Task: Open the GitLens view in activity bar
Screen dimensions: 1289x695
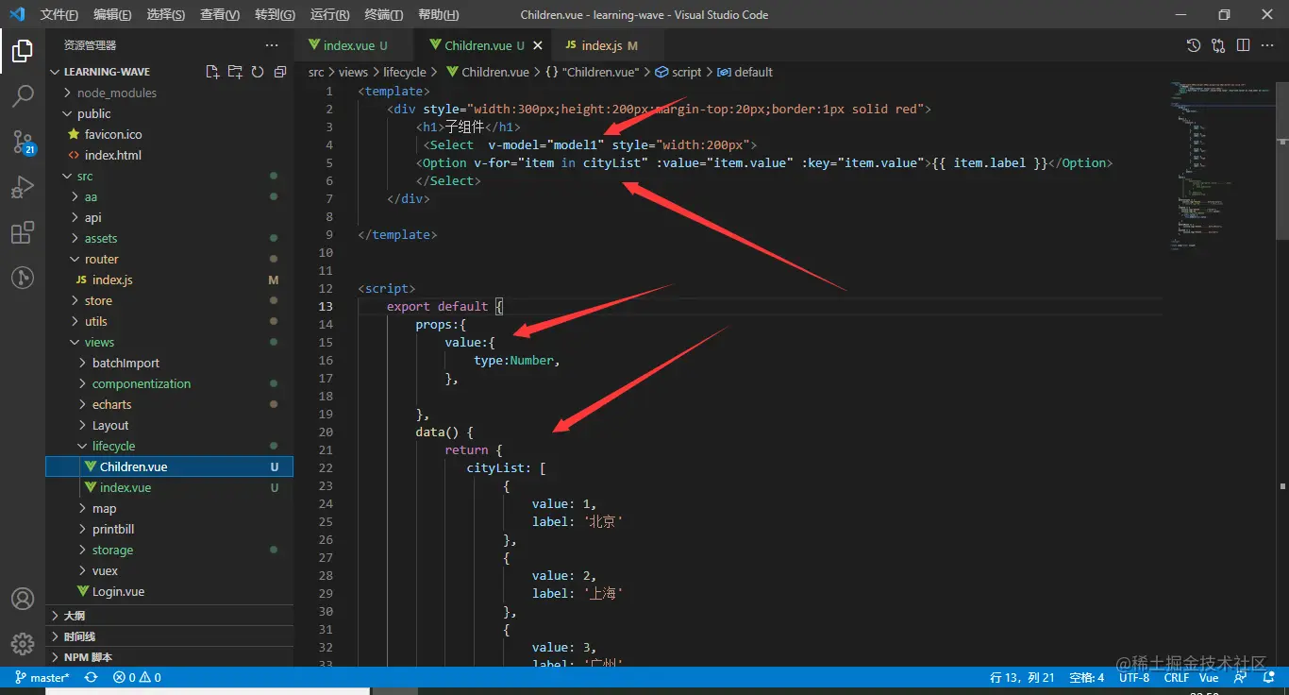Action: point(23,278)
